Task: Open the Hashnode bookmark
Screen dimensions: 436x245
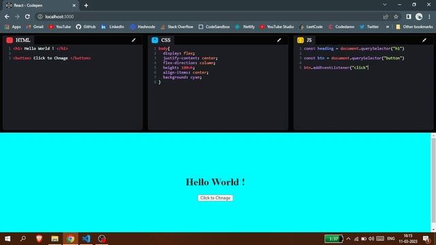Action: point(143,27)
